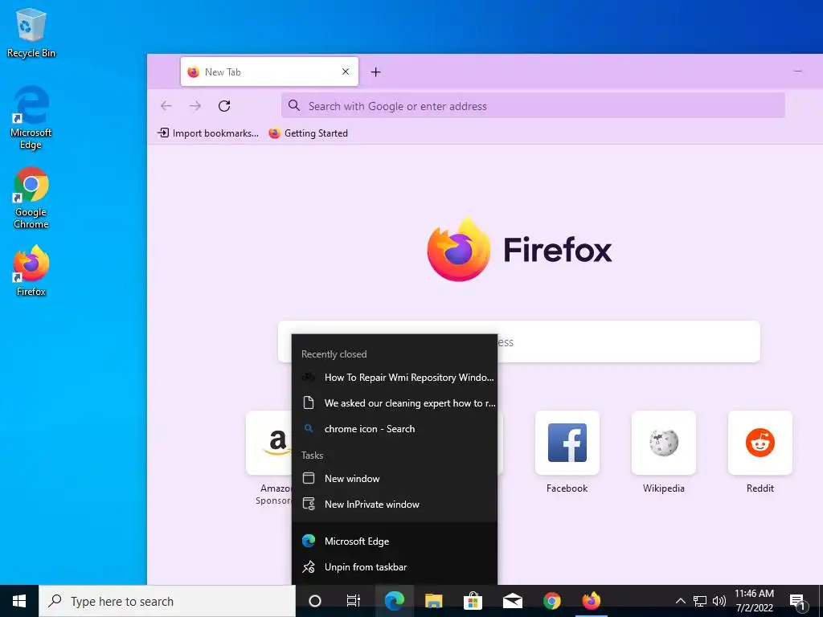This screenshot has width=823, height=617.
Task: Open a new Firefox tab with plus button
Action: click(376, 72)
